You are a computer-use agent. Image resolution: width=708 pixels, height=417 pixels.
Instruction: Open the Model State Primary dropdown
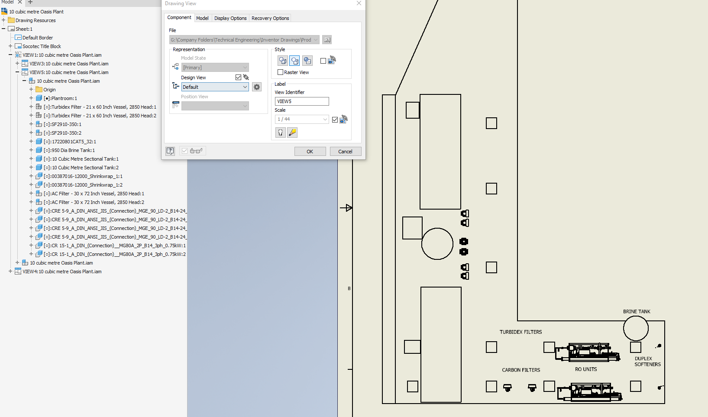coord(215,68)
